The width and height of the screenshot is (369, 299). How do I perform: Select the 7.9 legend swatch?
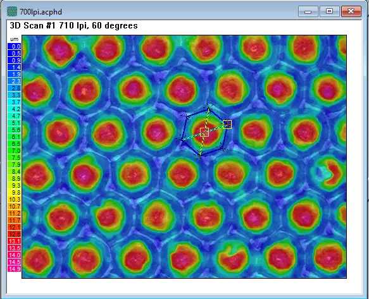(x=14, y=164)
